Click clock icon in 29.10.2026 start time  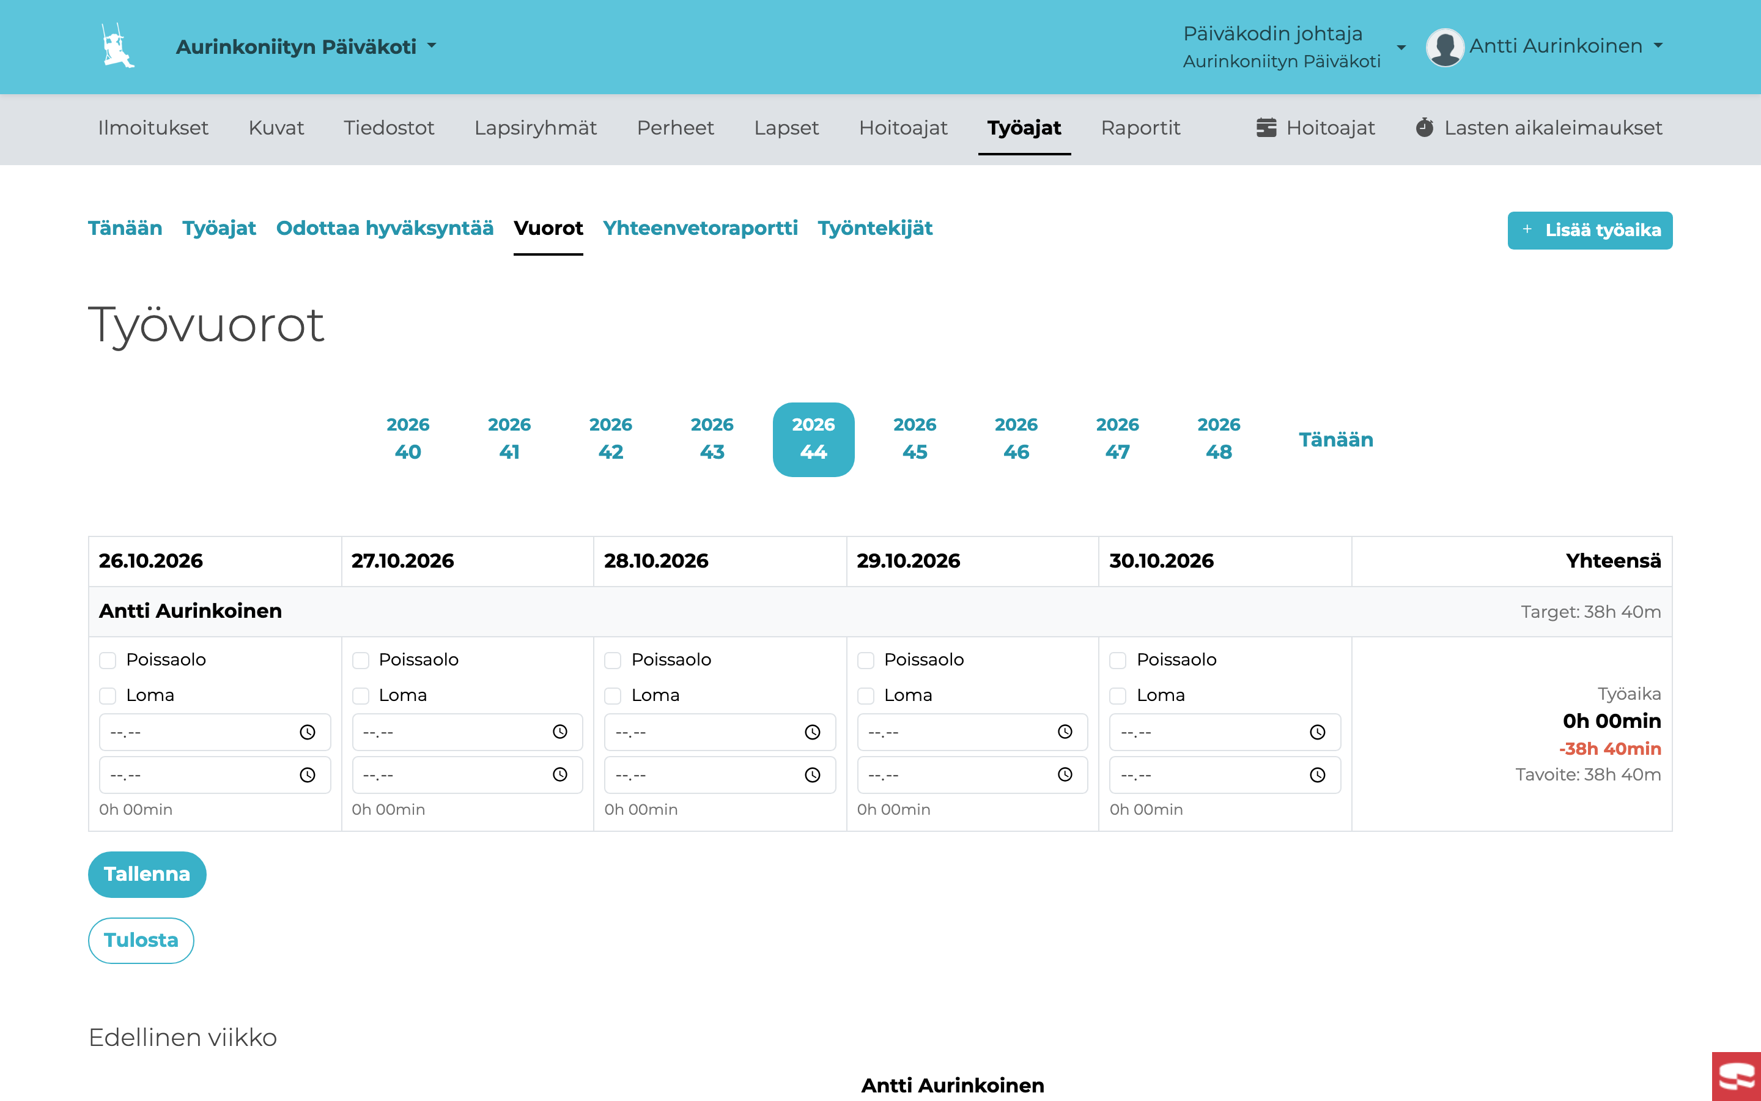[1065, 732]
